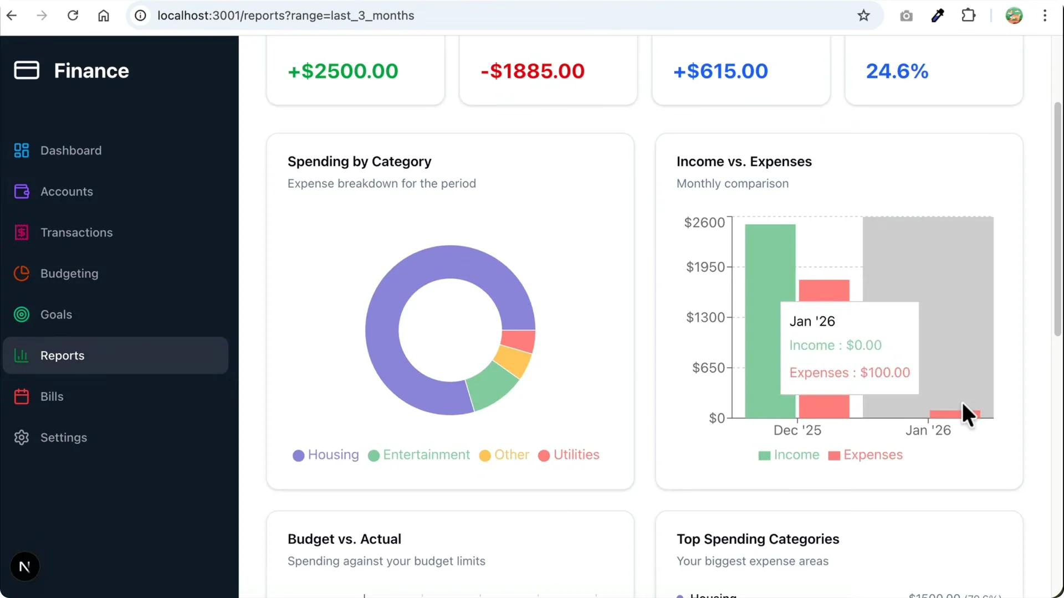1064x598 pixels.
Task: Open the Reports menu item
Action: (115, 355)
